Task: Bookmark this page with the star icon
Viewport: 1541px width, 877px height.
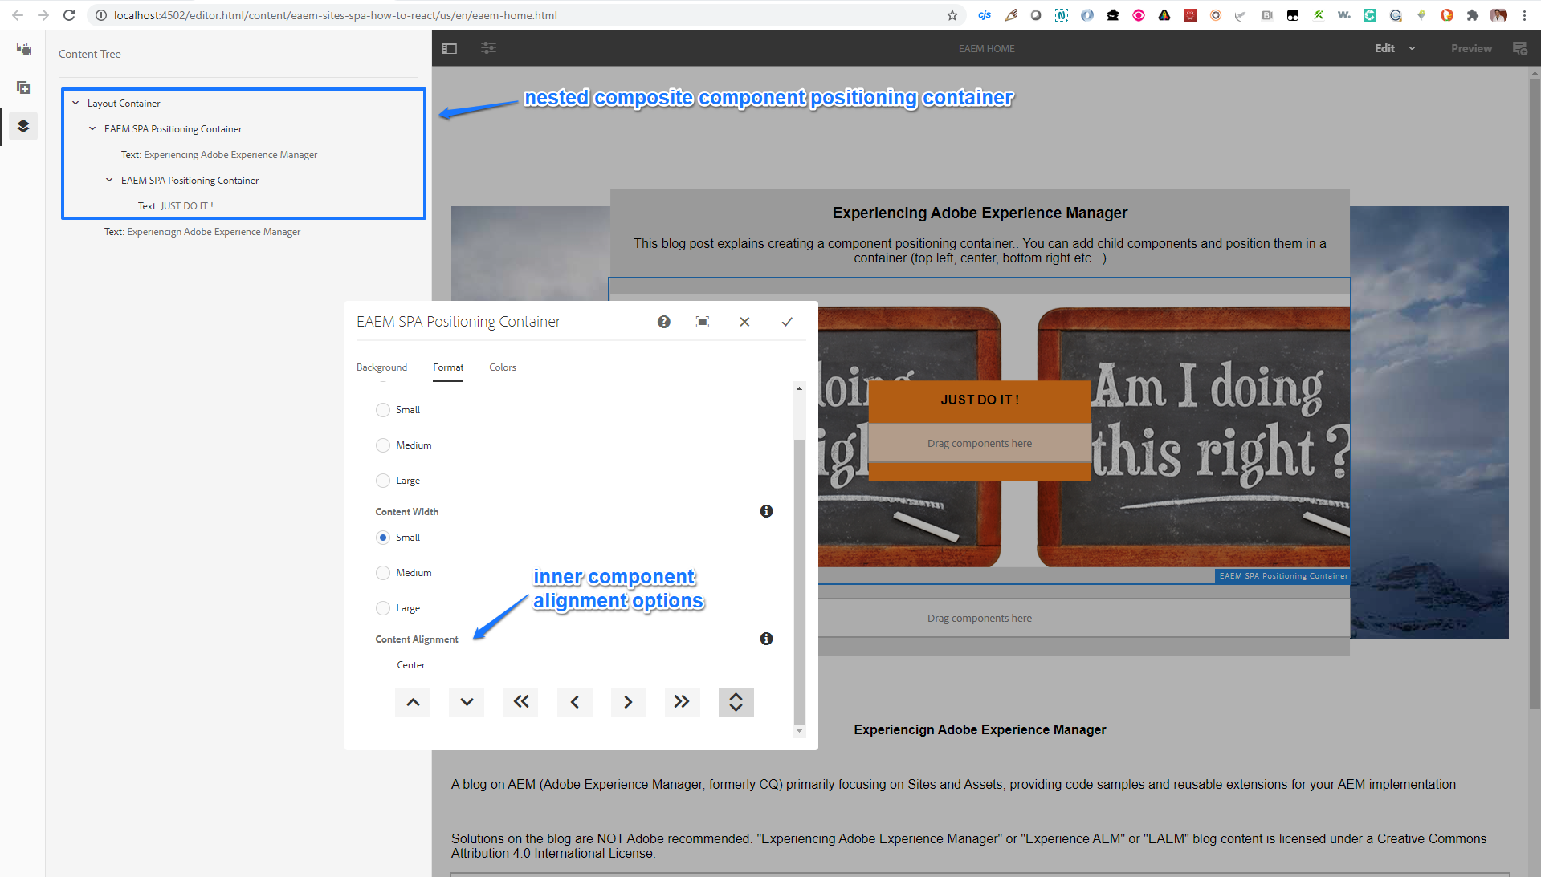Action: (952, 15)
